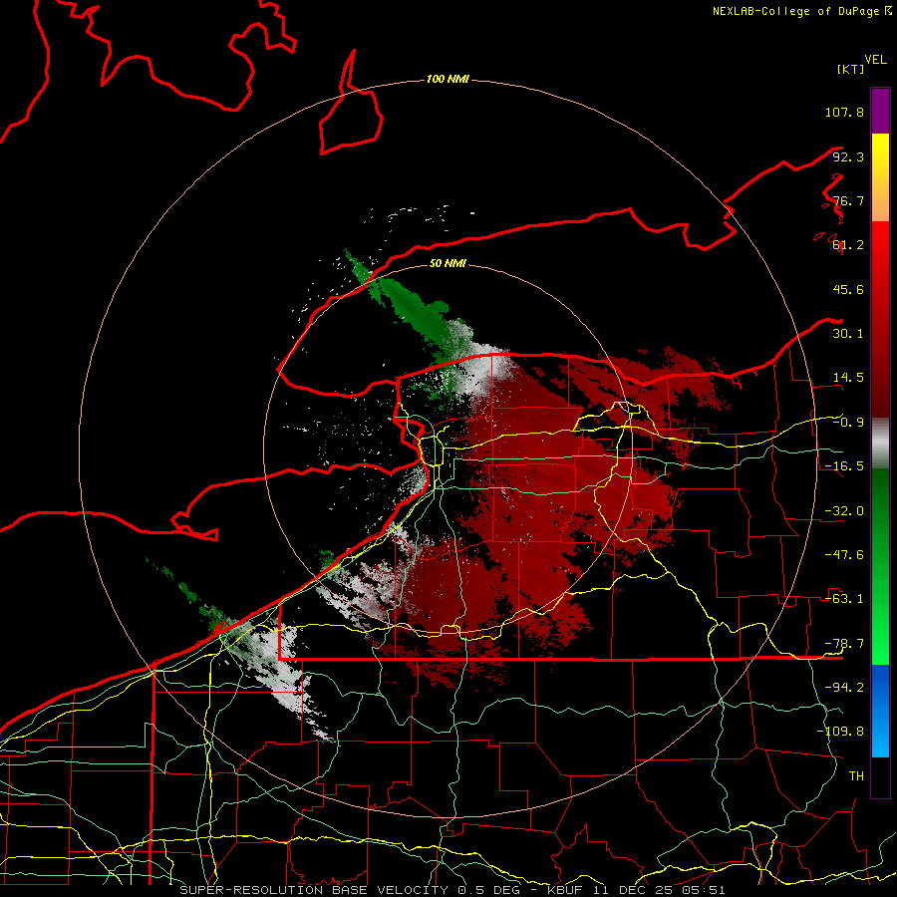Click the VEL legend title
This screenshot has height=897, width=897.
[875, 60]
